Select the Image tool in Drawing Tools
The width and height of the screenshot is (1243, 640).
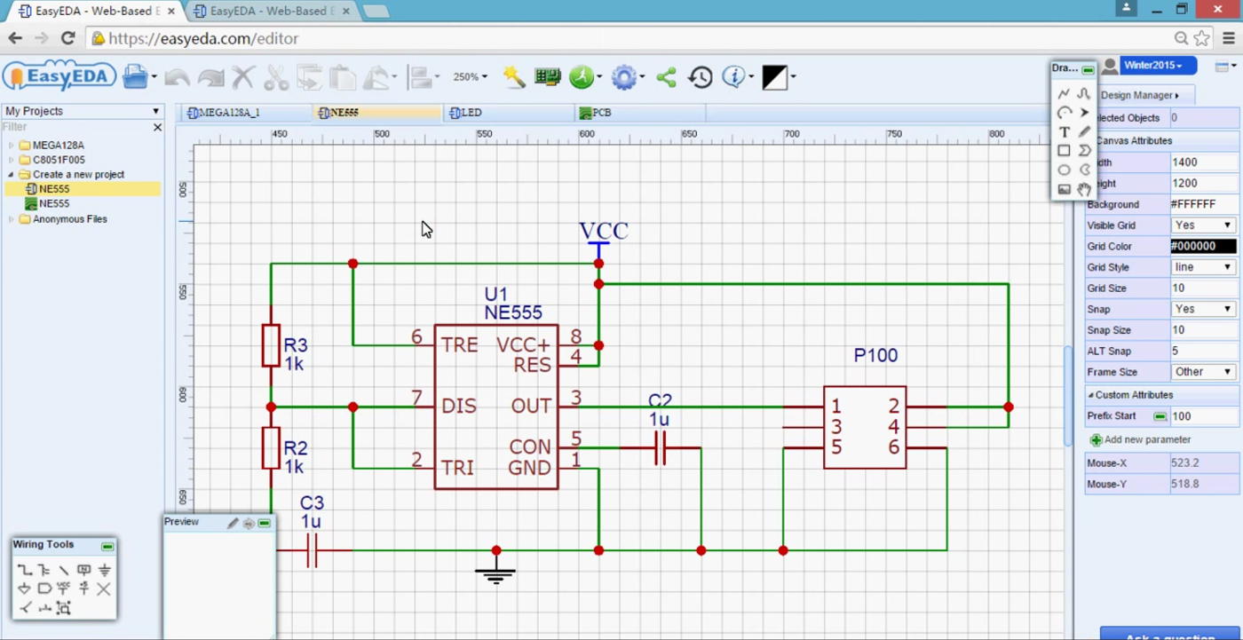click(x=1064, y=189)
